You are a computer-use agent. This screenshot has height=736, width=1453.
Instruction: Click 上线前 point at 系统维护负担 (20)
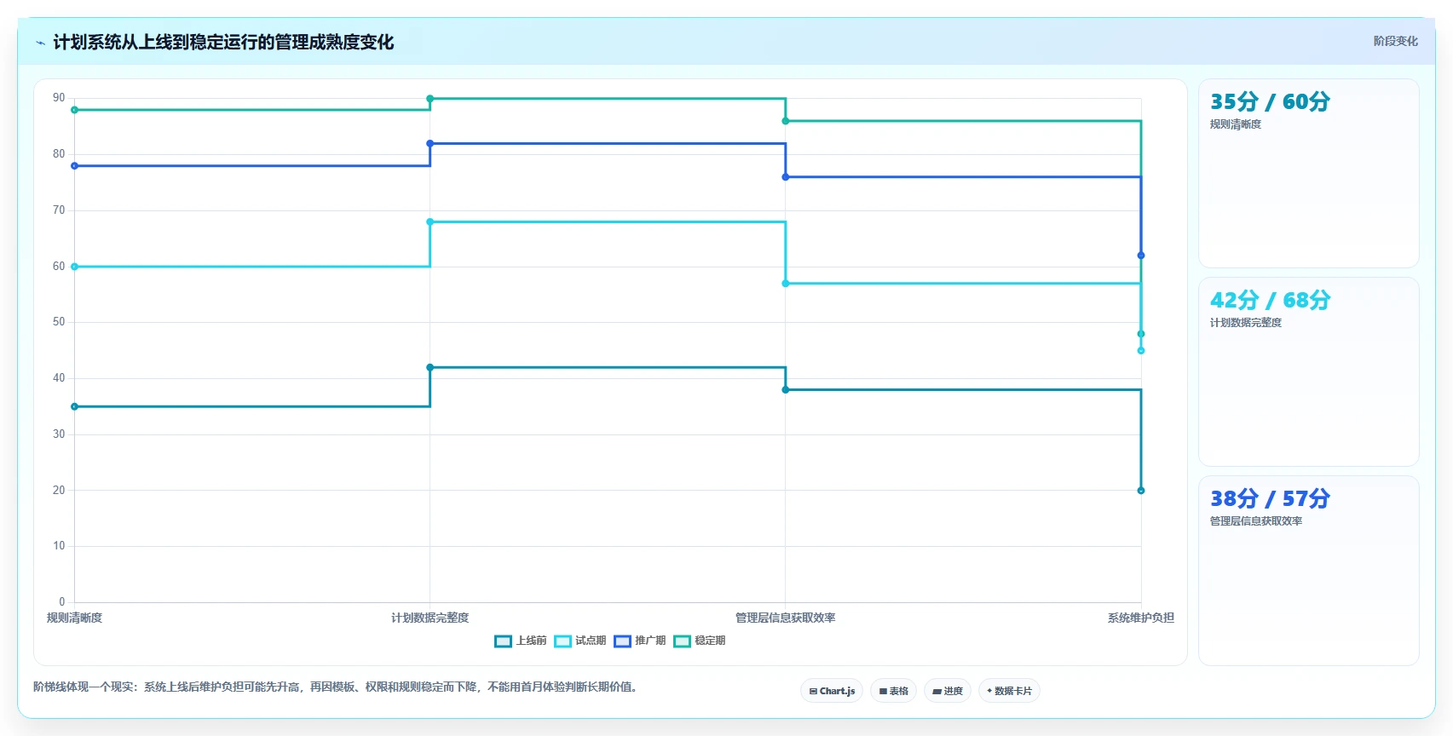1141,491
